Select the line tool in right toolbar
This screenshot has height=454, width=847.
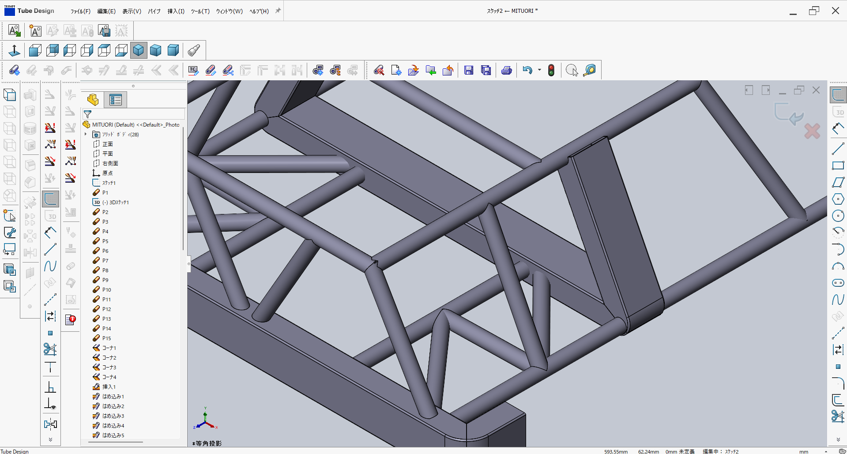tap(838, 149)
